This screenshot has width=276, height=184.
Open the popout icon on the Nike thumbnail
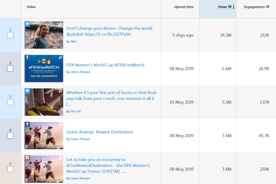[61, 24]
